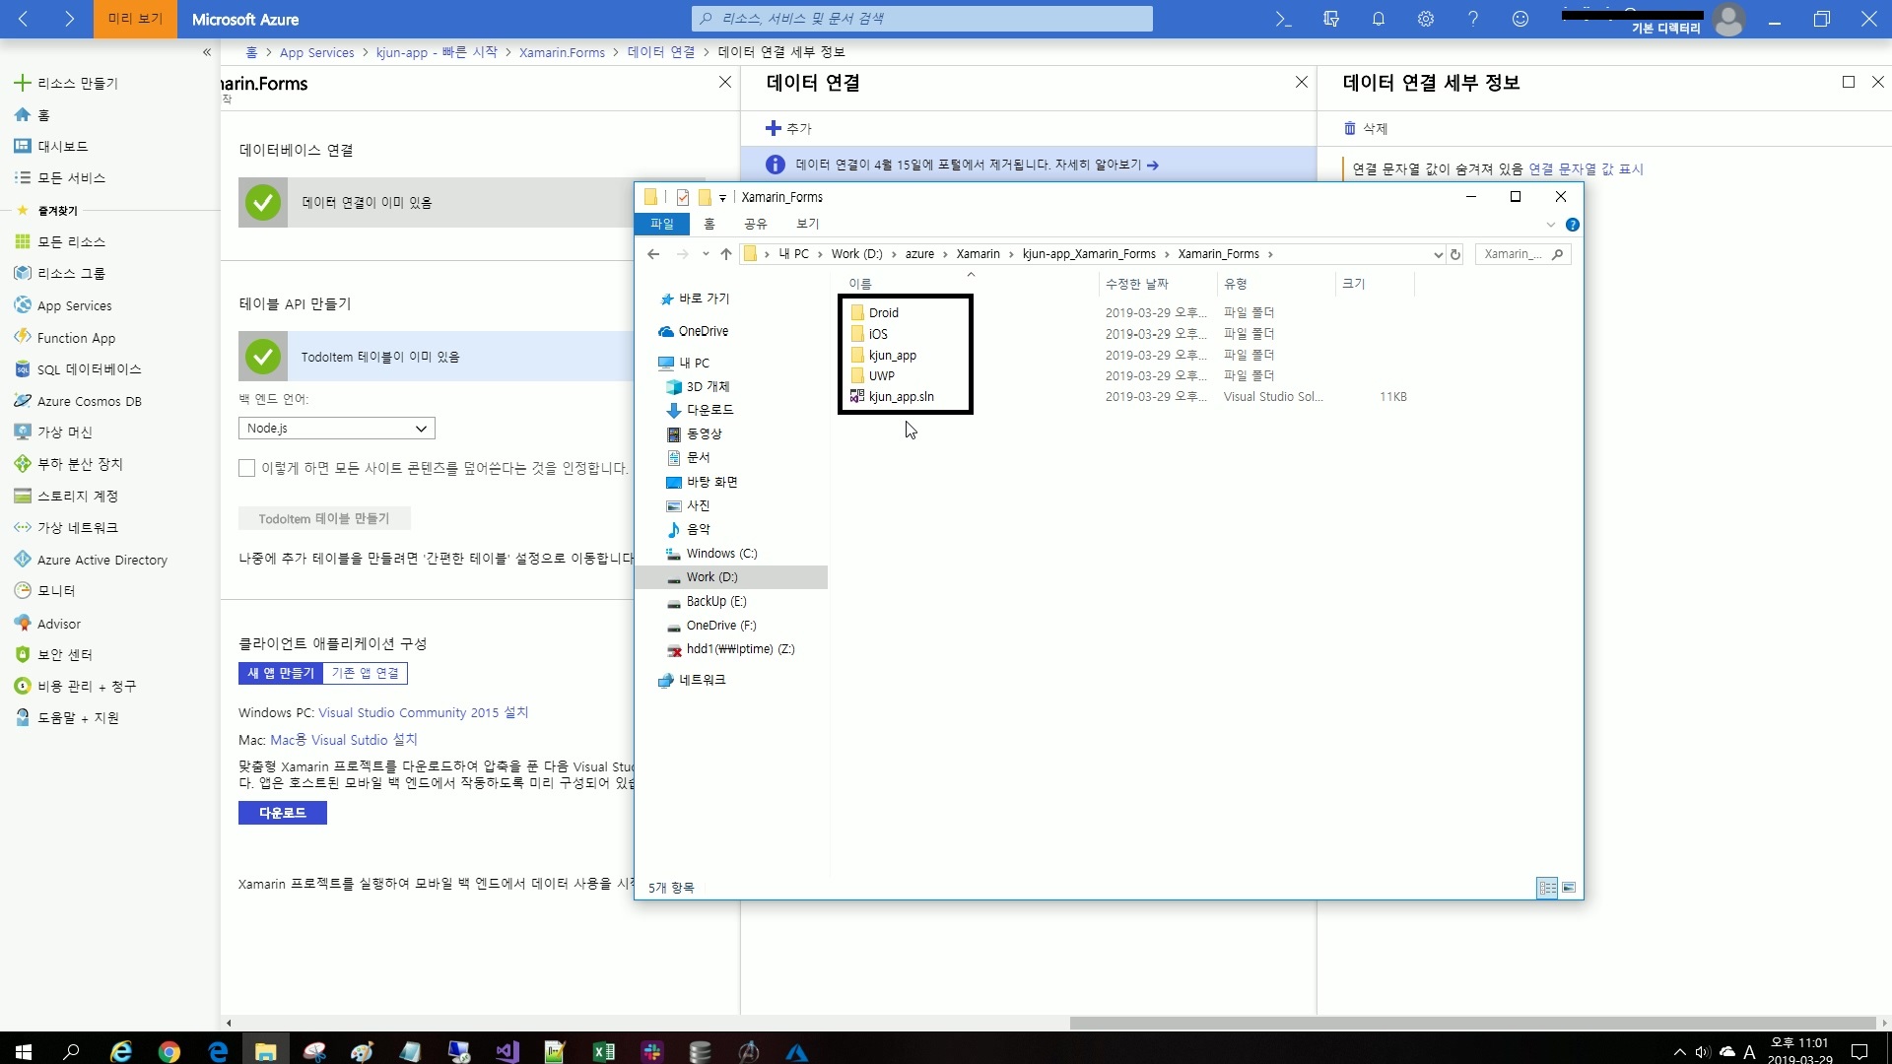This screenshot has height=1064, width=1892.
Task: Expand the Explorer ribbon chevron
Action: 1550,225
